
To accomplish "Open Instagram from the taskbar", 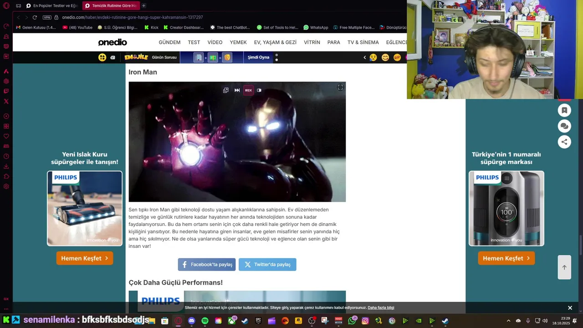I will coord(365,321).
